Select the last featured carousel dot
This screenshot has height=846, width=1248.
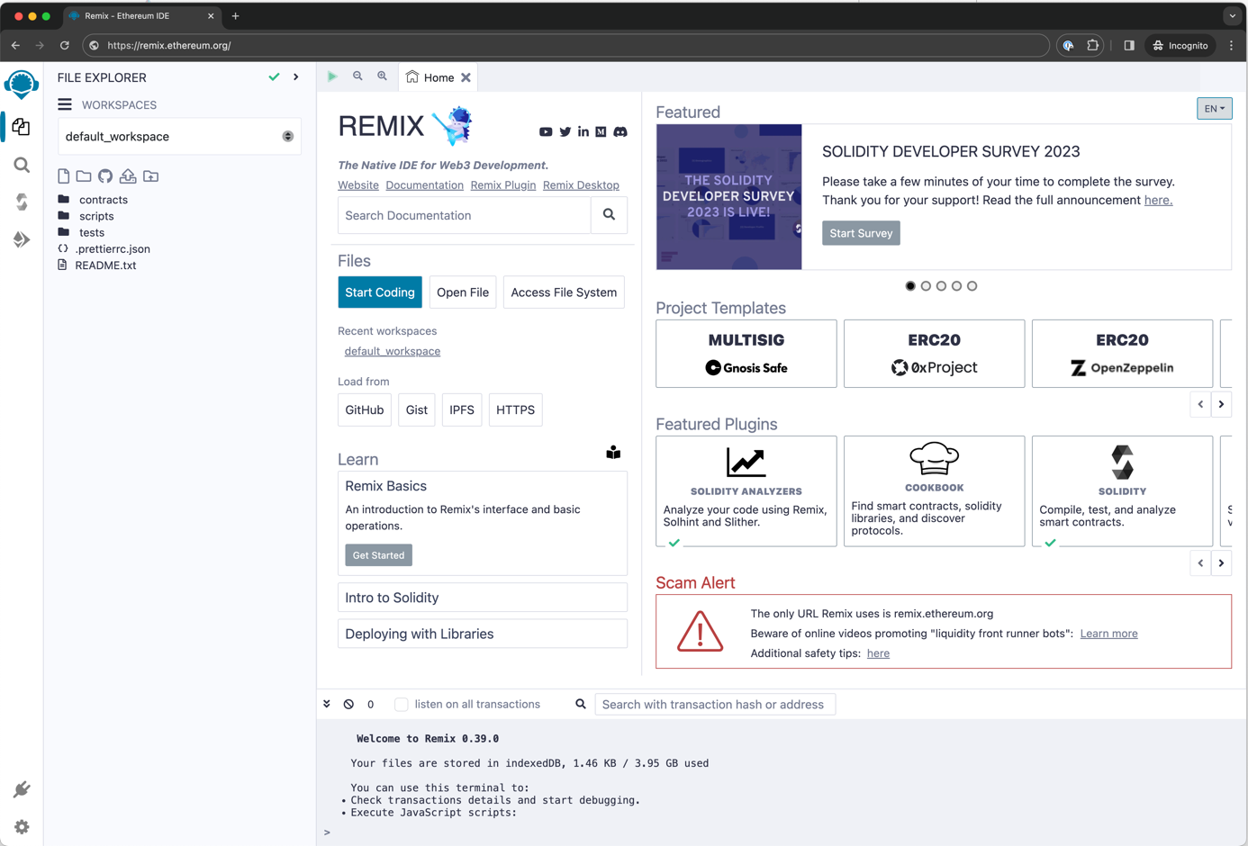(972, 286)
